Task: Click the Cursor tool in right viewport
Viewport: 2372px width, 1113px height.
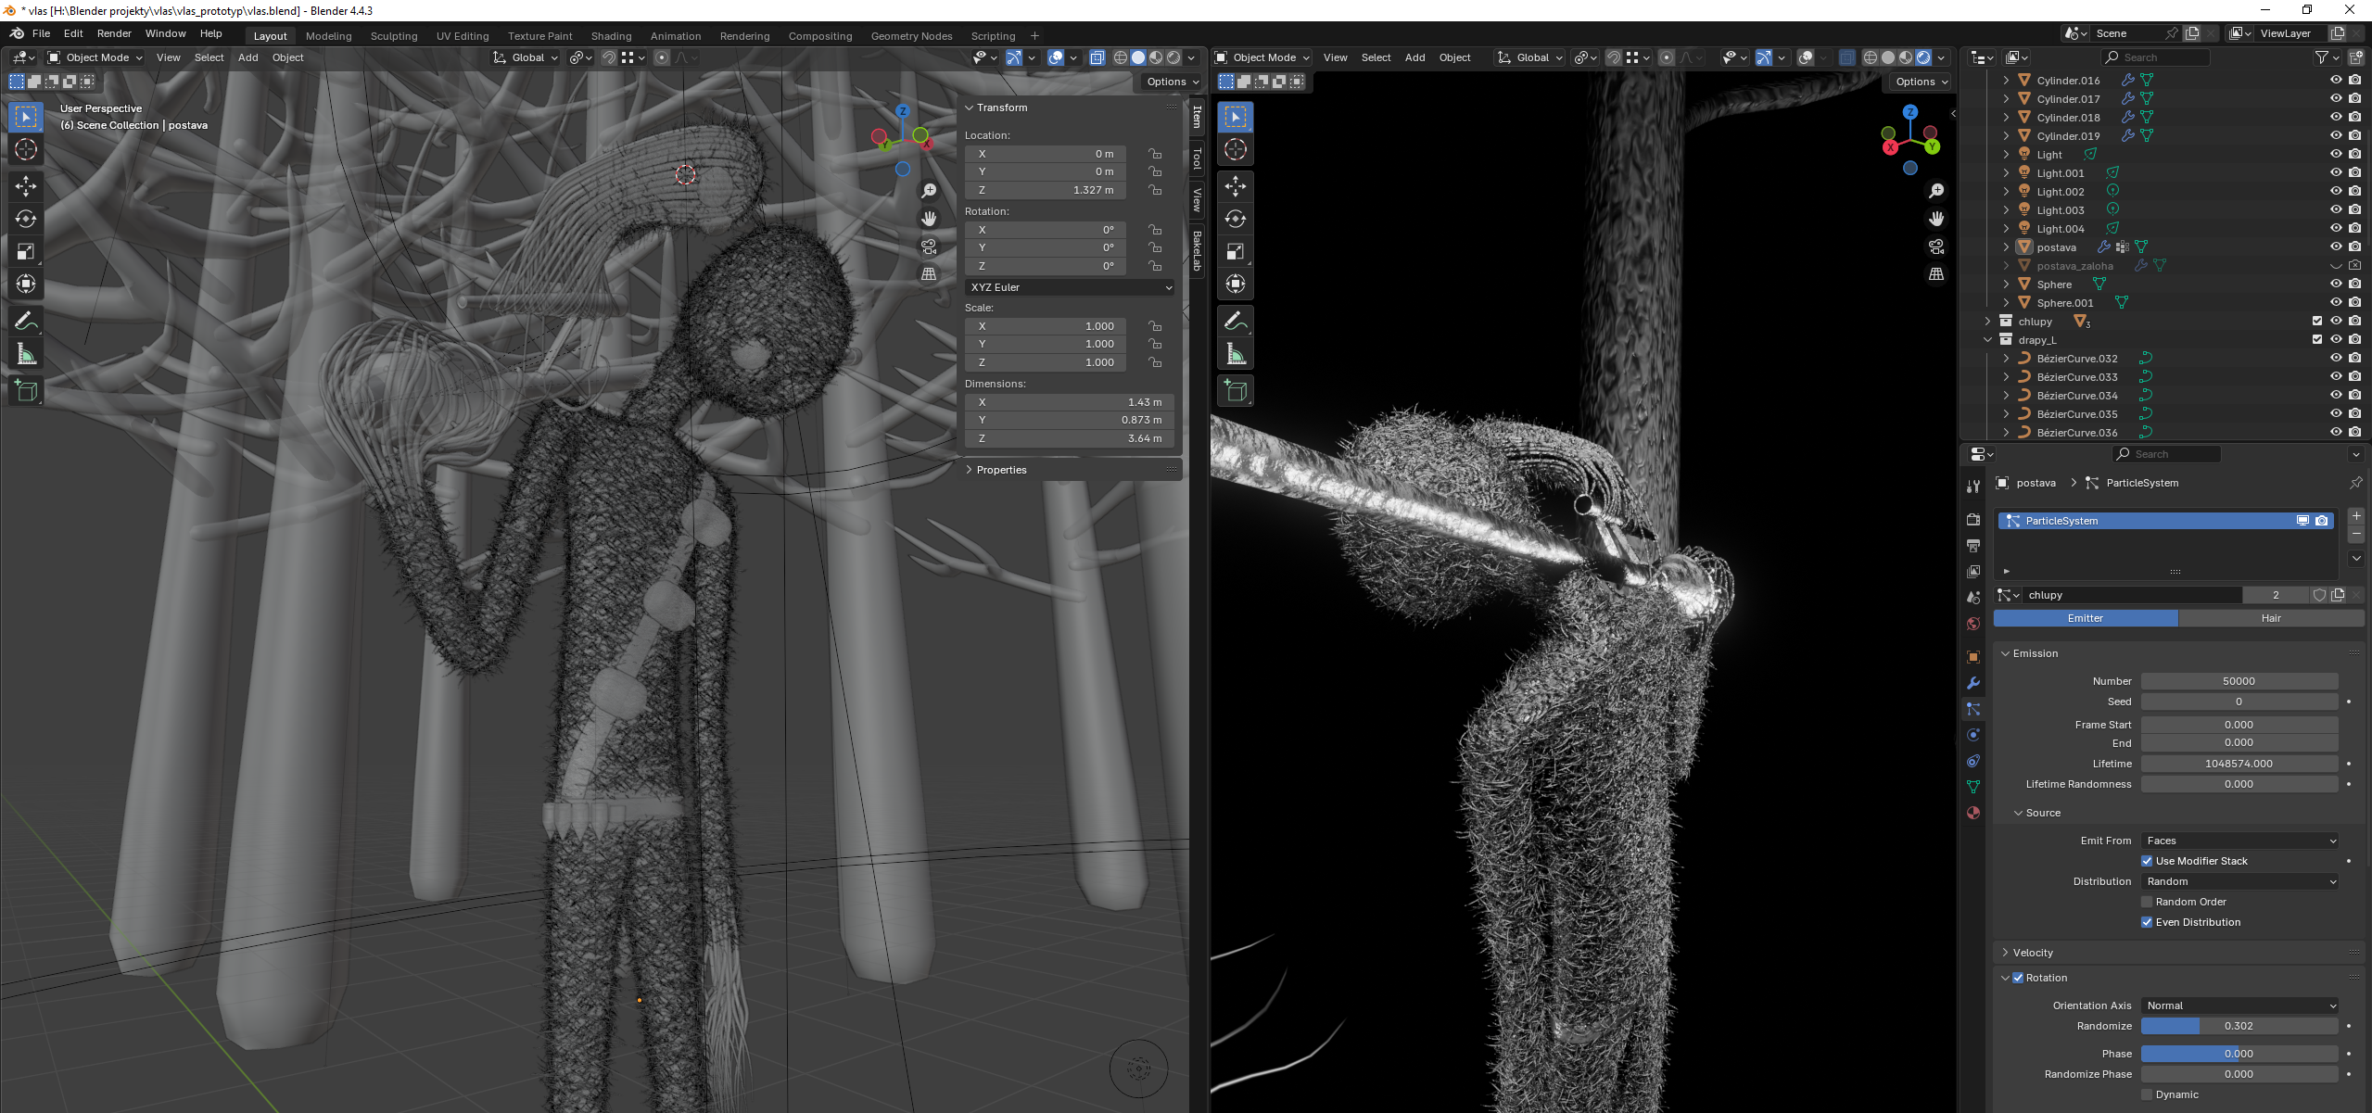Action: click(1236, 149)
